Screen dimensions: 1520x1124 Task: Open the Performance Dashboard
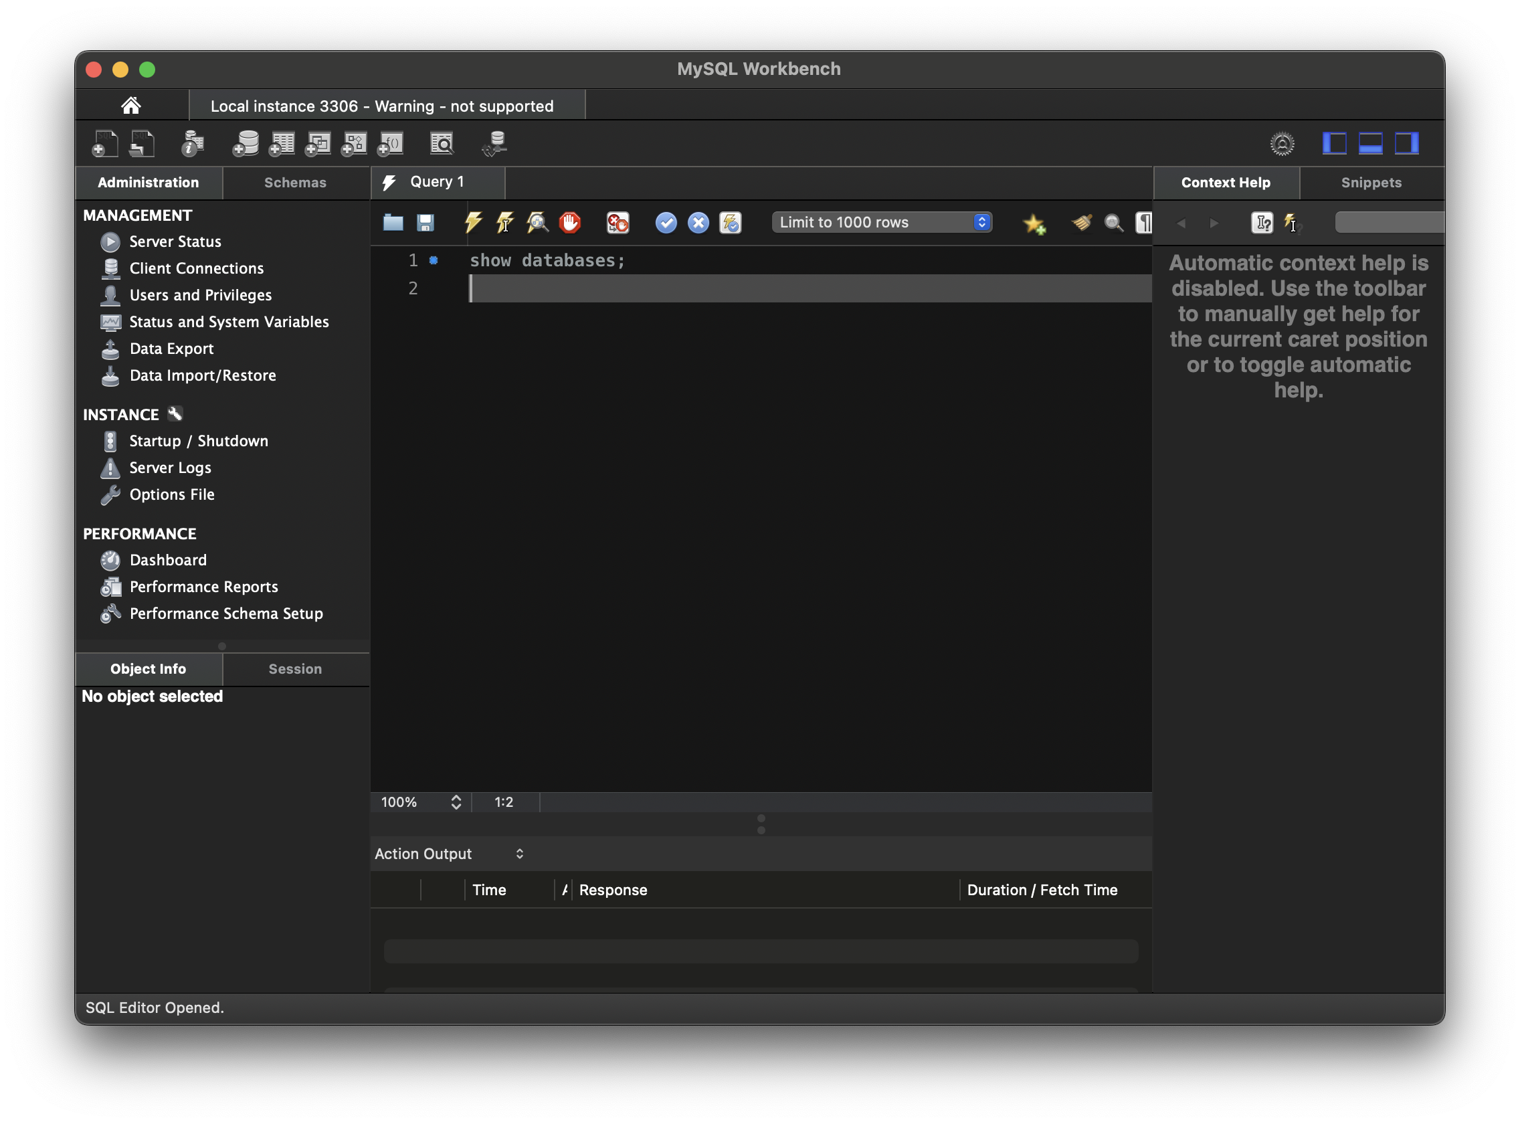coord(167,560)
